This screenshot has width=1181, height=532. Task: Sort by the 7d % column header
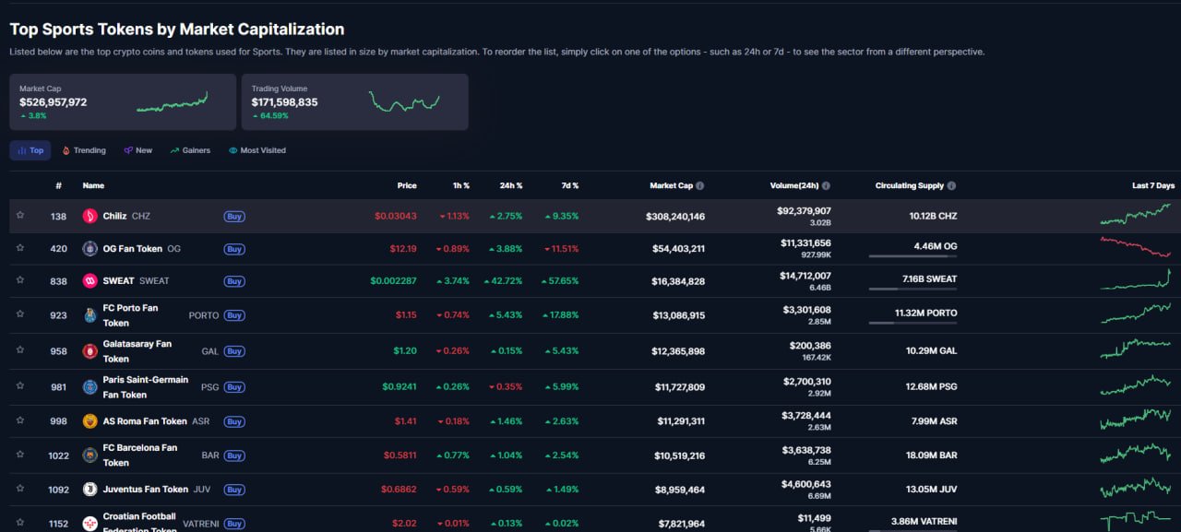[568, 185]
